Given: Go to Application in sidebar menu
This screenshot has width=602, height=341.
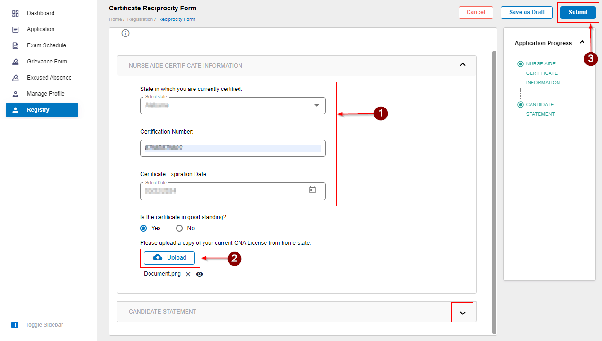Looking at the screenshot, I should point(40,29).
